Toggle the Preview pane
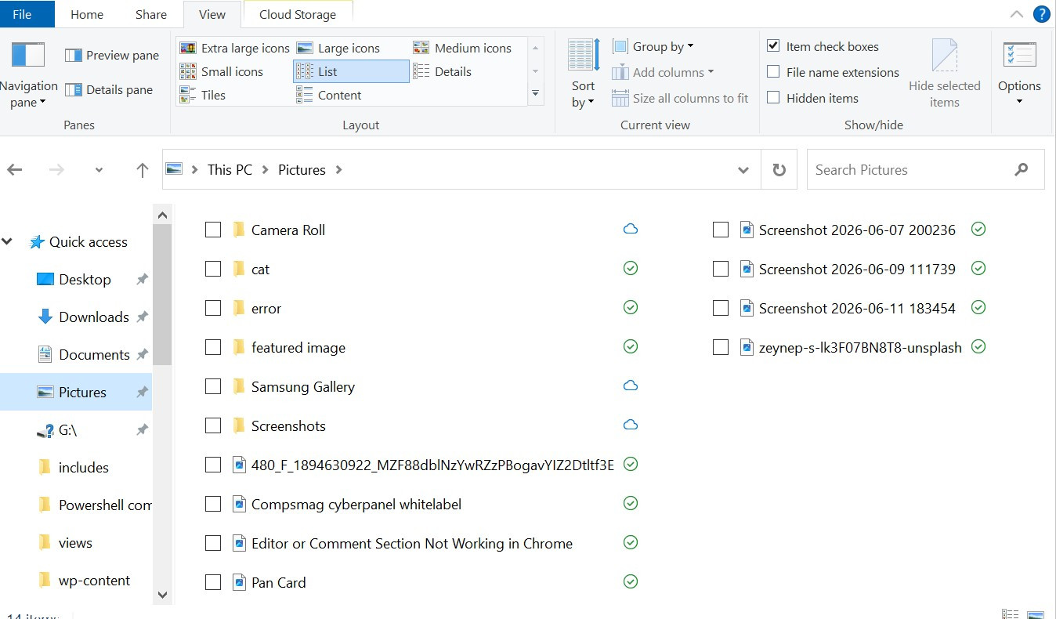 point(112,55)
